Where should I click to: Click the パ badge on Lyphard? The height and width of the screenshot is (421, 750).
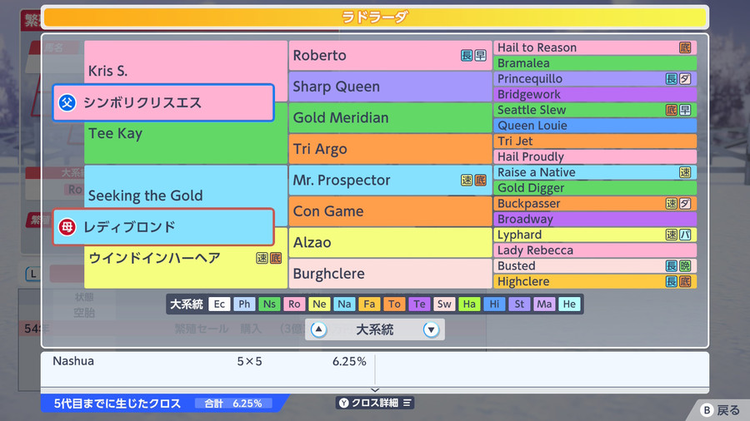point(685,235)
